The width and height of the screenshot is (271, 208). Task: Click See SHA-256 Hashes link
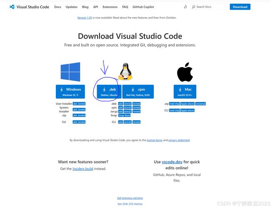click(x=130, y=204)
